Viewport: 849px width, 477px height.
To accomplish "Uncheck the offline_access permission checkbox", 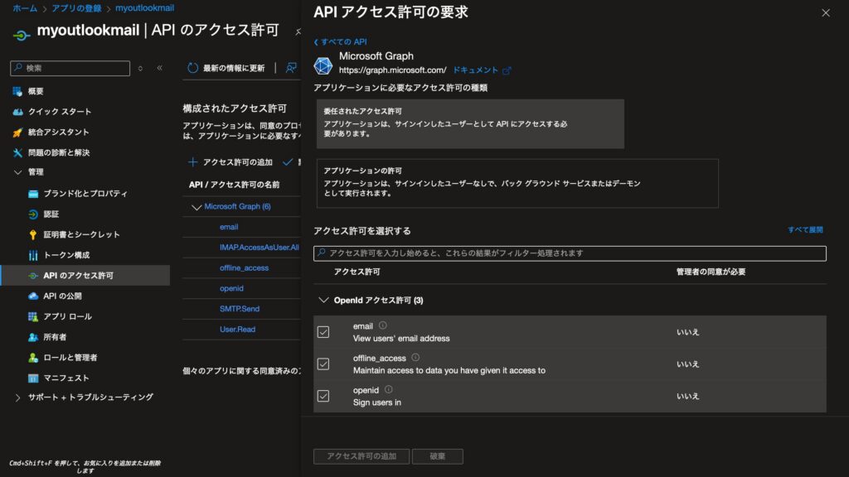I will click(323, 364).
